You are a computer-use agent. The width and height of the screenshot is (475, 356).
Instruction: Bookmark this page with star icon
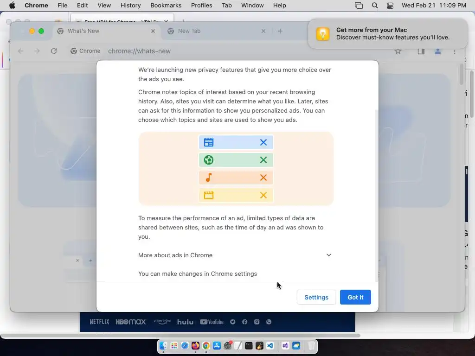(x=398, y=51)
